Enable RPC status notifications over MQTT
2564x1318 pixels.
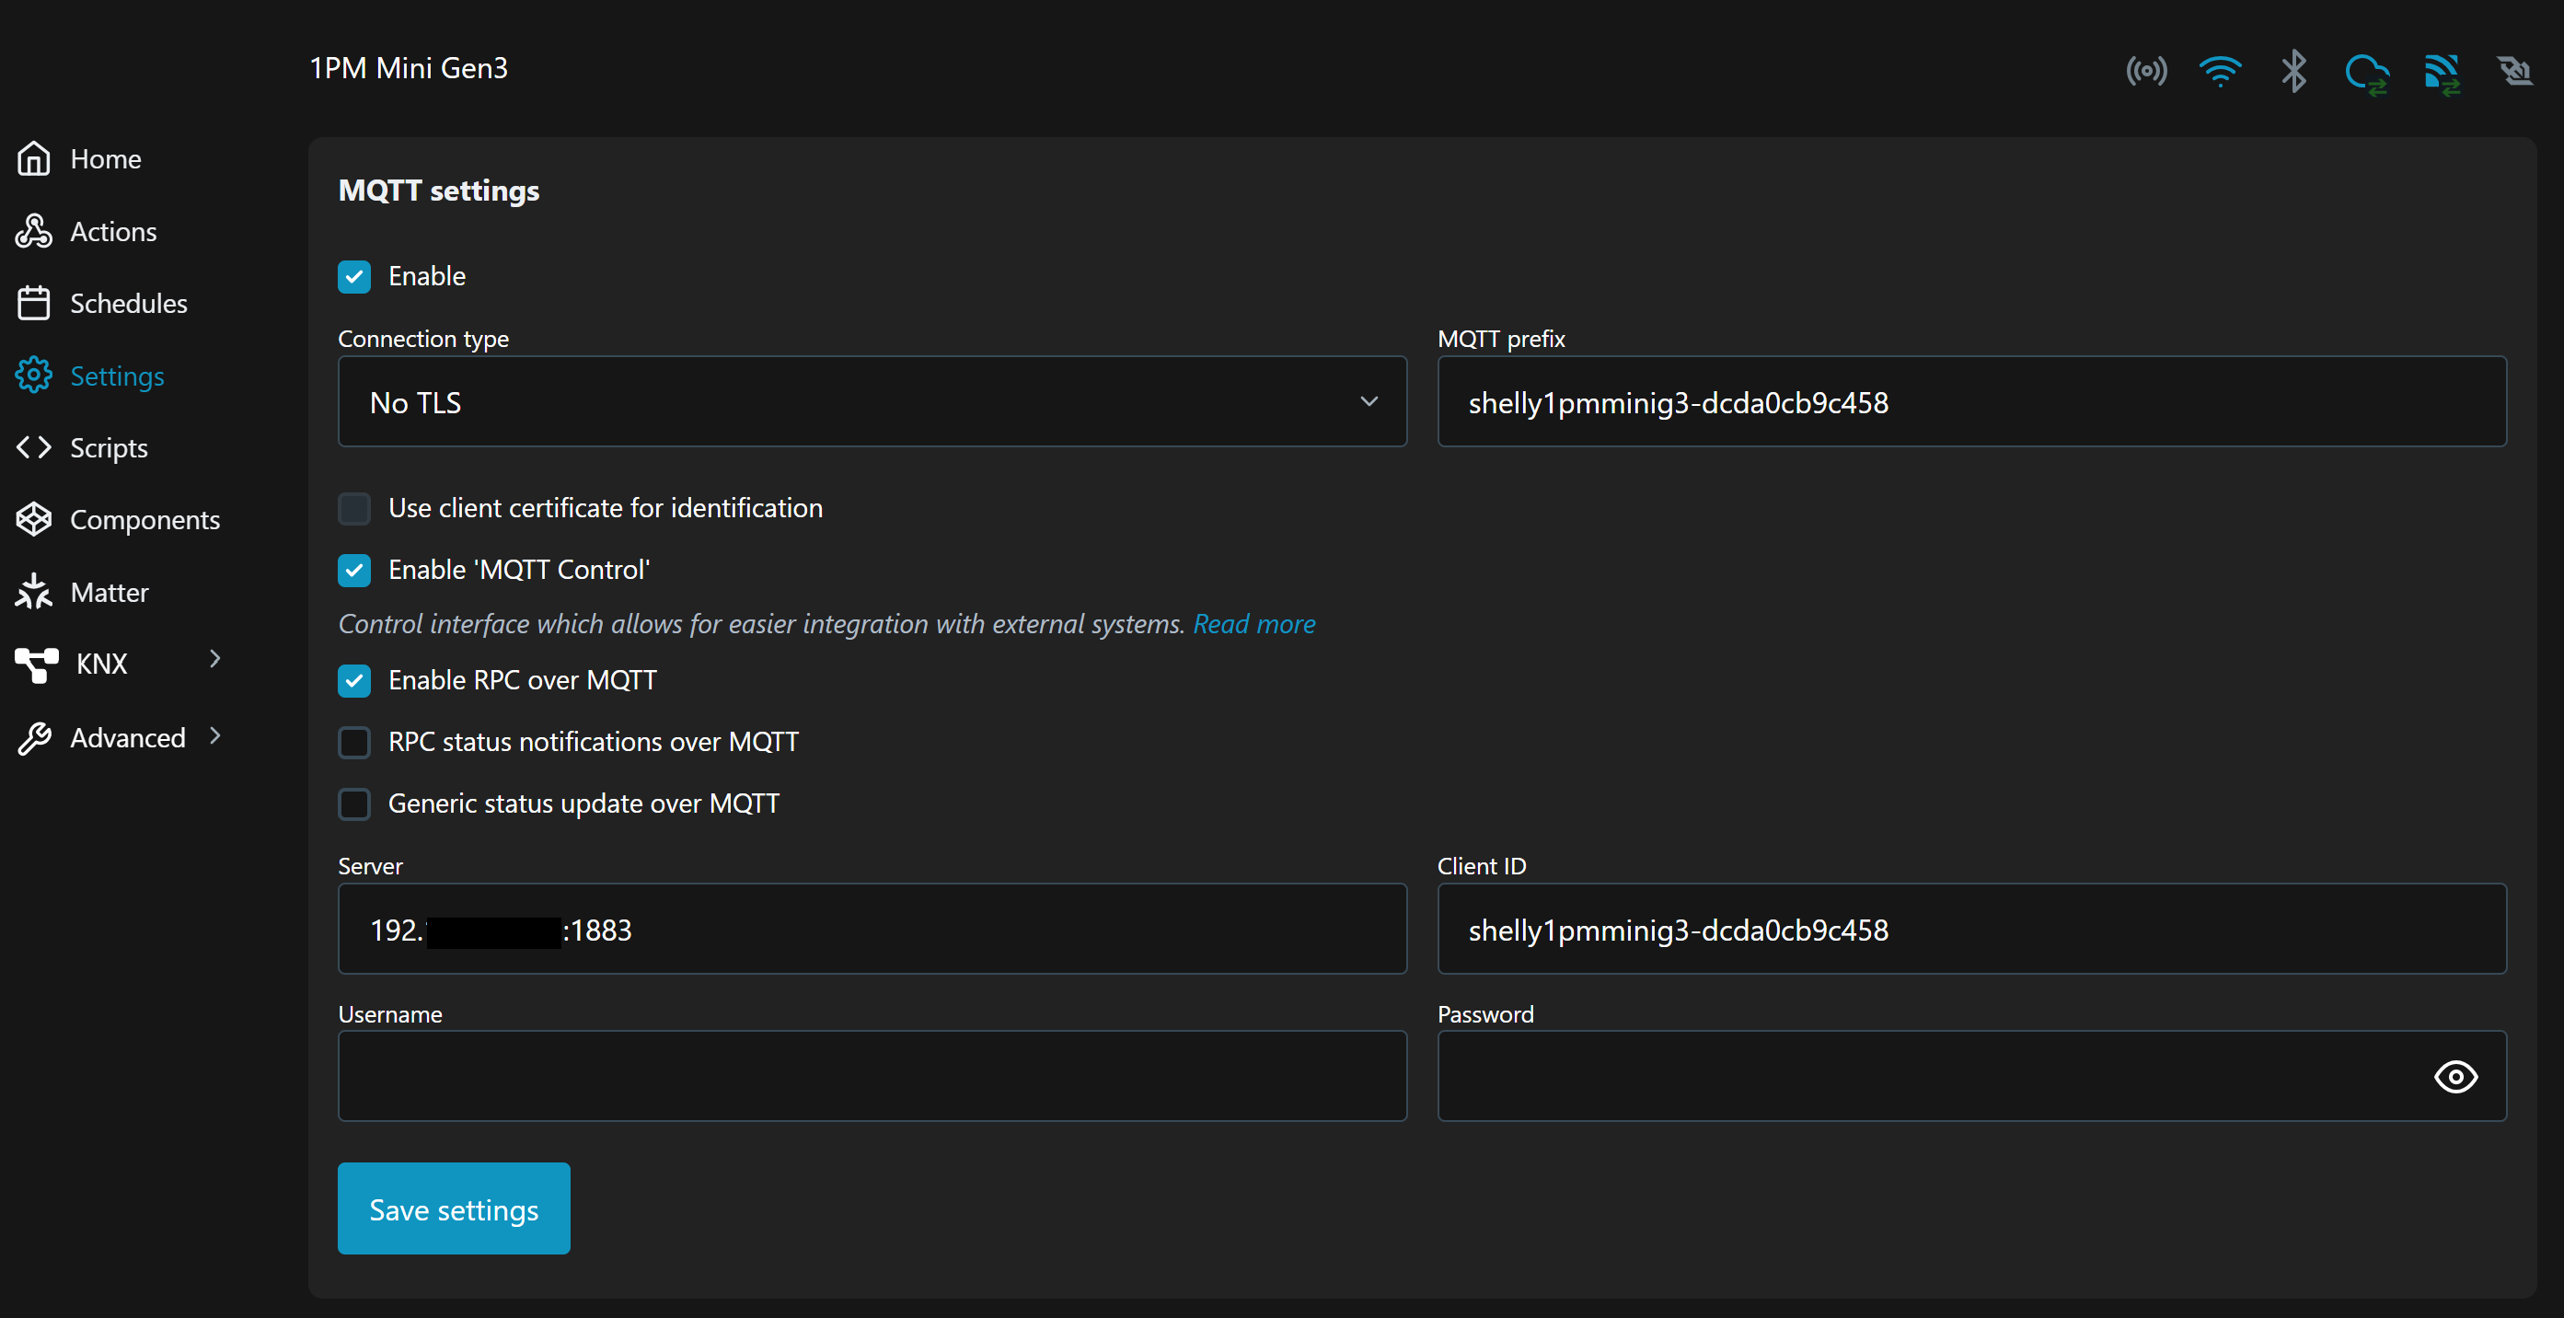354,743
